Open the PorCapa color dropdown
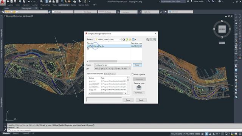Viewport: 242px width, 136px height. (x=62, y=12)
